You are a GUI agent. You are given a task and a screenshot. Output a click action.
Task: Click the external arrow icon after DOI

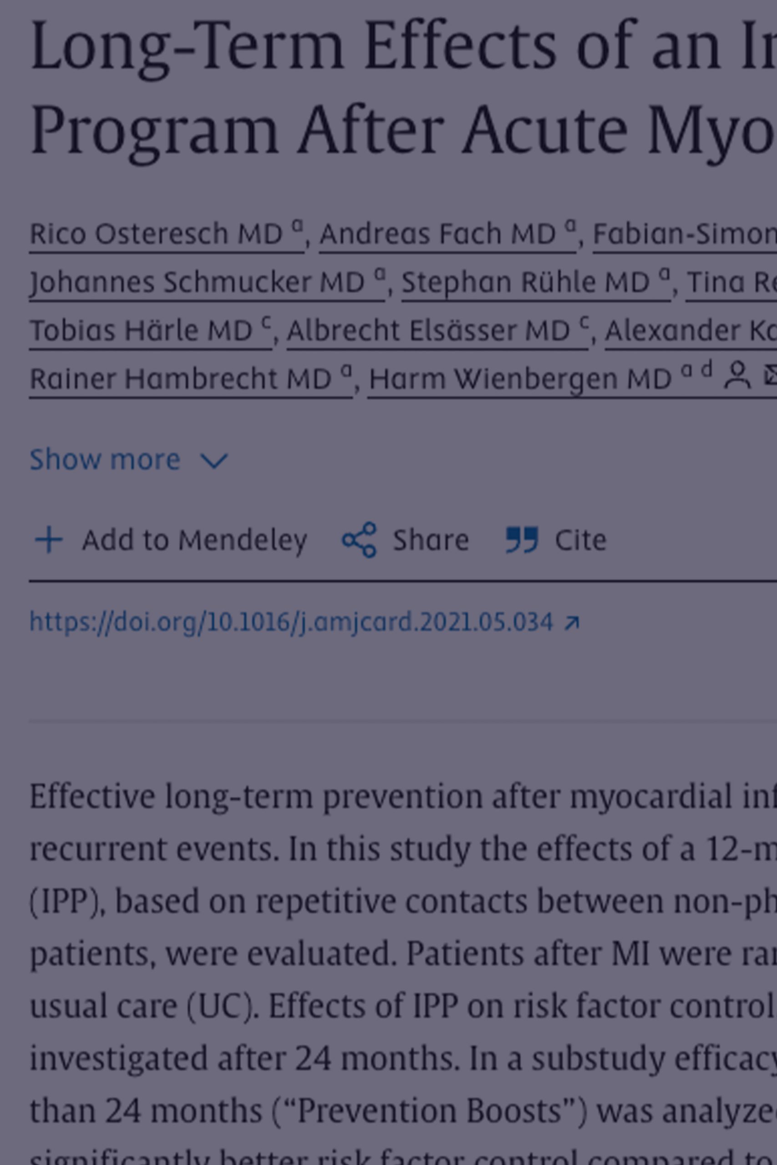pos(572,623)
